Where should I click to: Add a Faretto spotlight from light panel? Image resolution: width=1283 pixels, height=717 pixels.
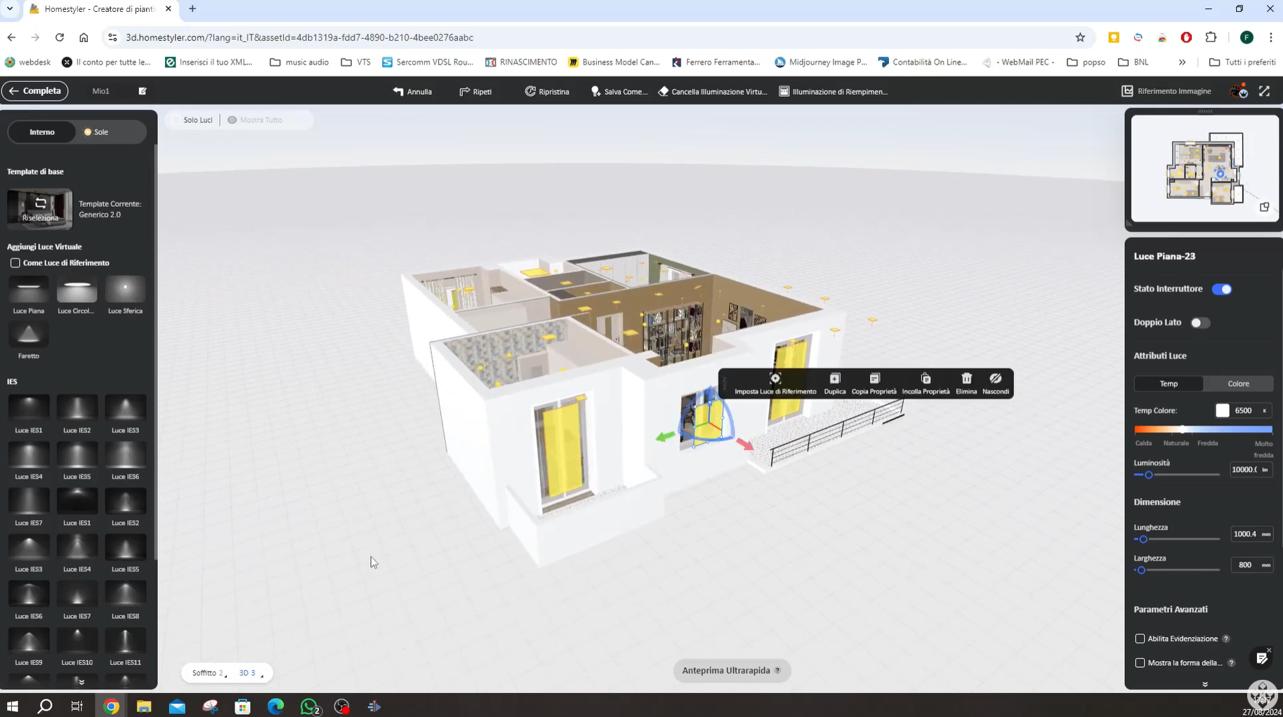tap(29, 335)
